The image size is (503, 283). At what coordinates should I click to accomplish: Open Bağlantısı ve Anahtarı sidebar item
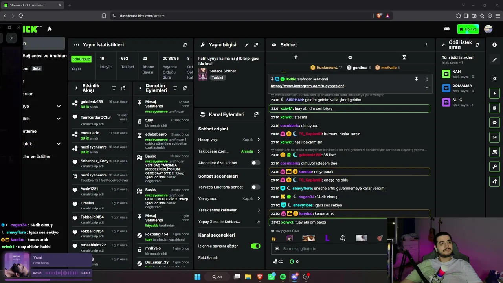click(x=44, y=56)
